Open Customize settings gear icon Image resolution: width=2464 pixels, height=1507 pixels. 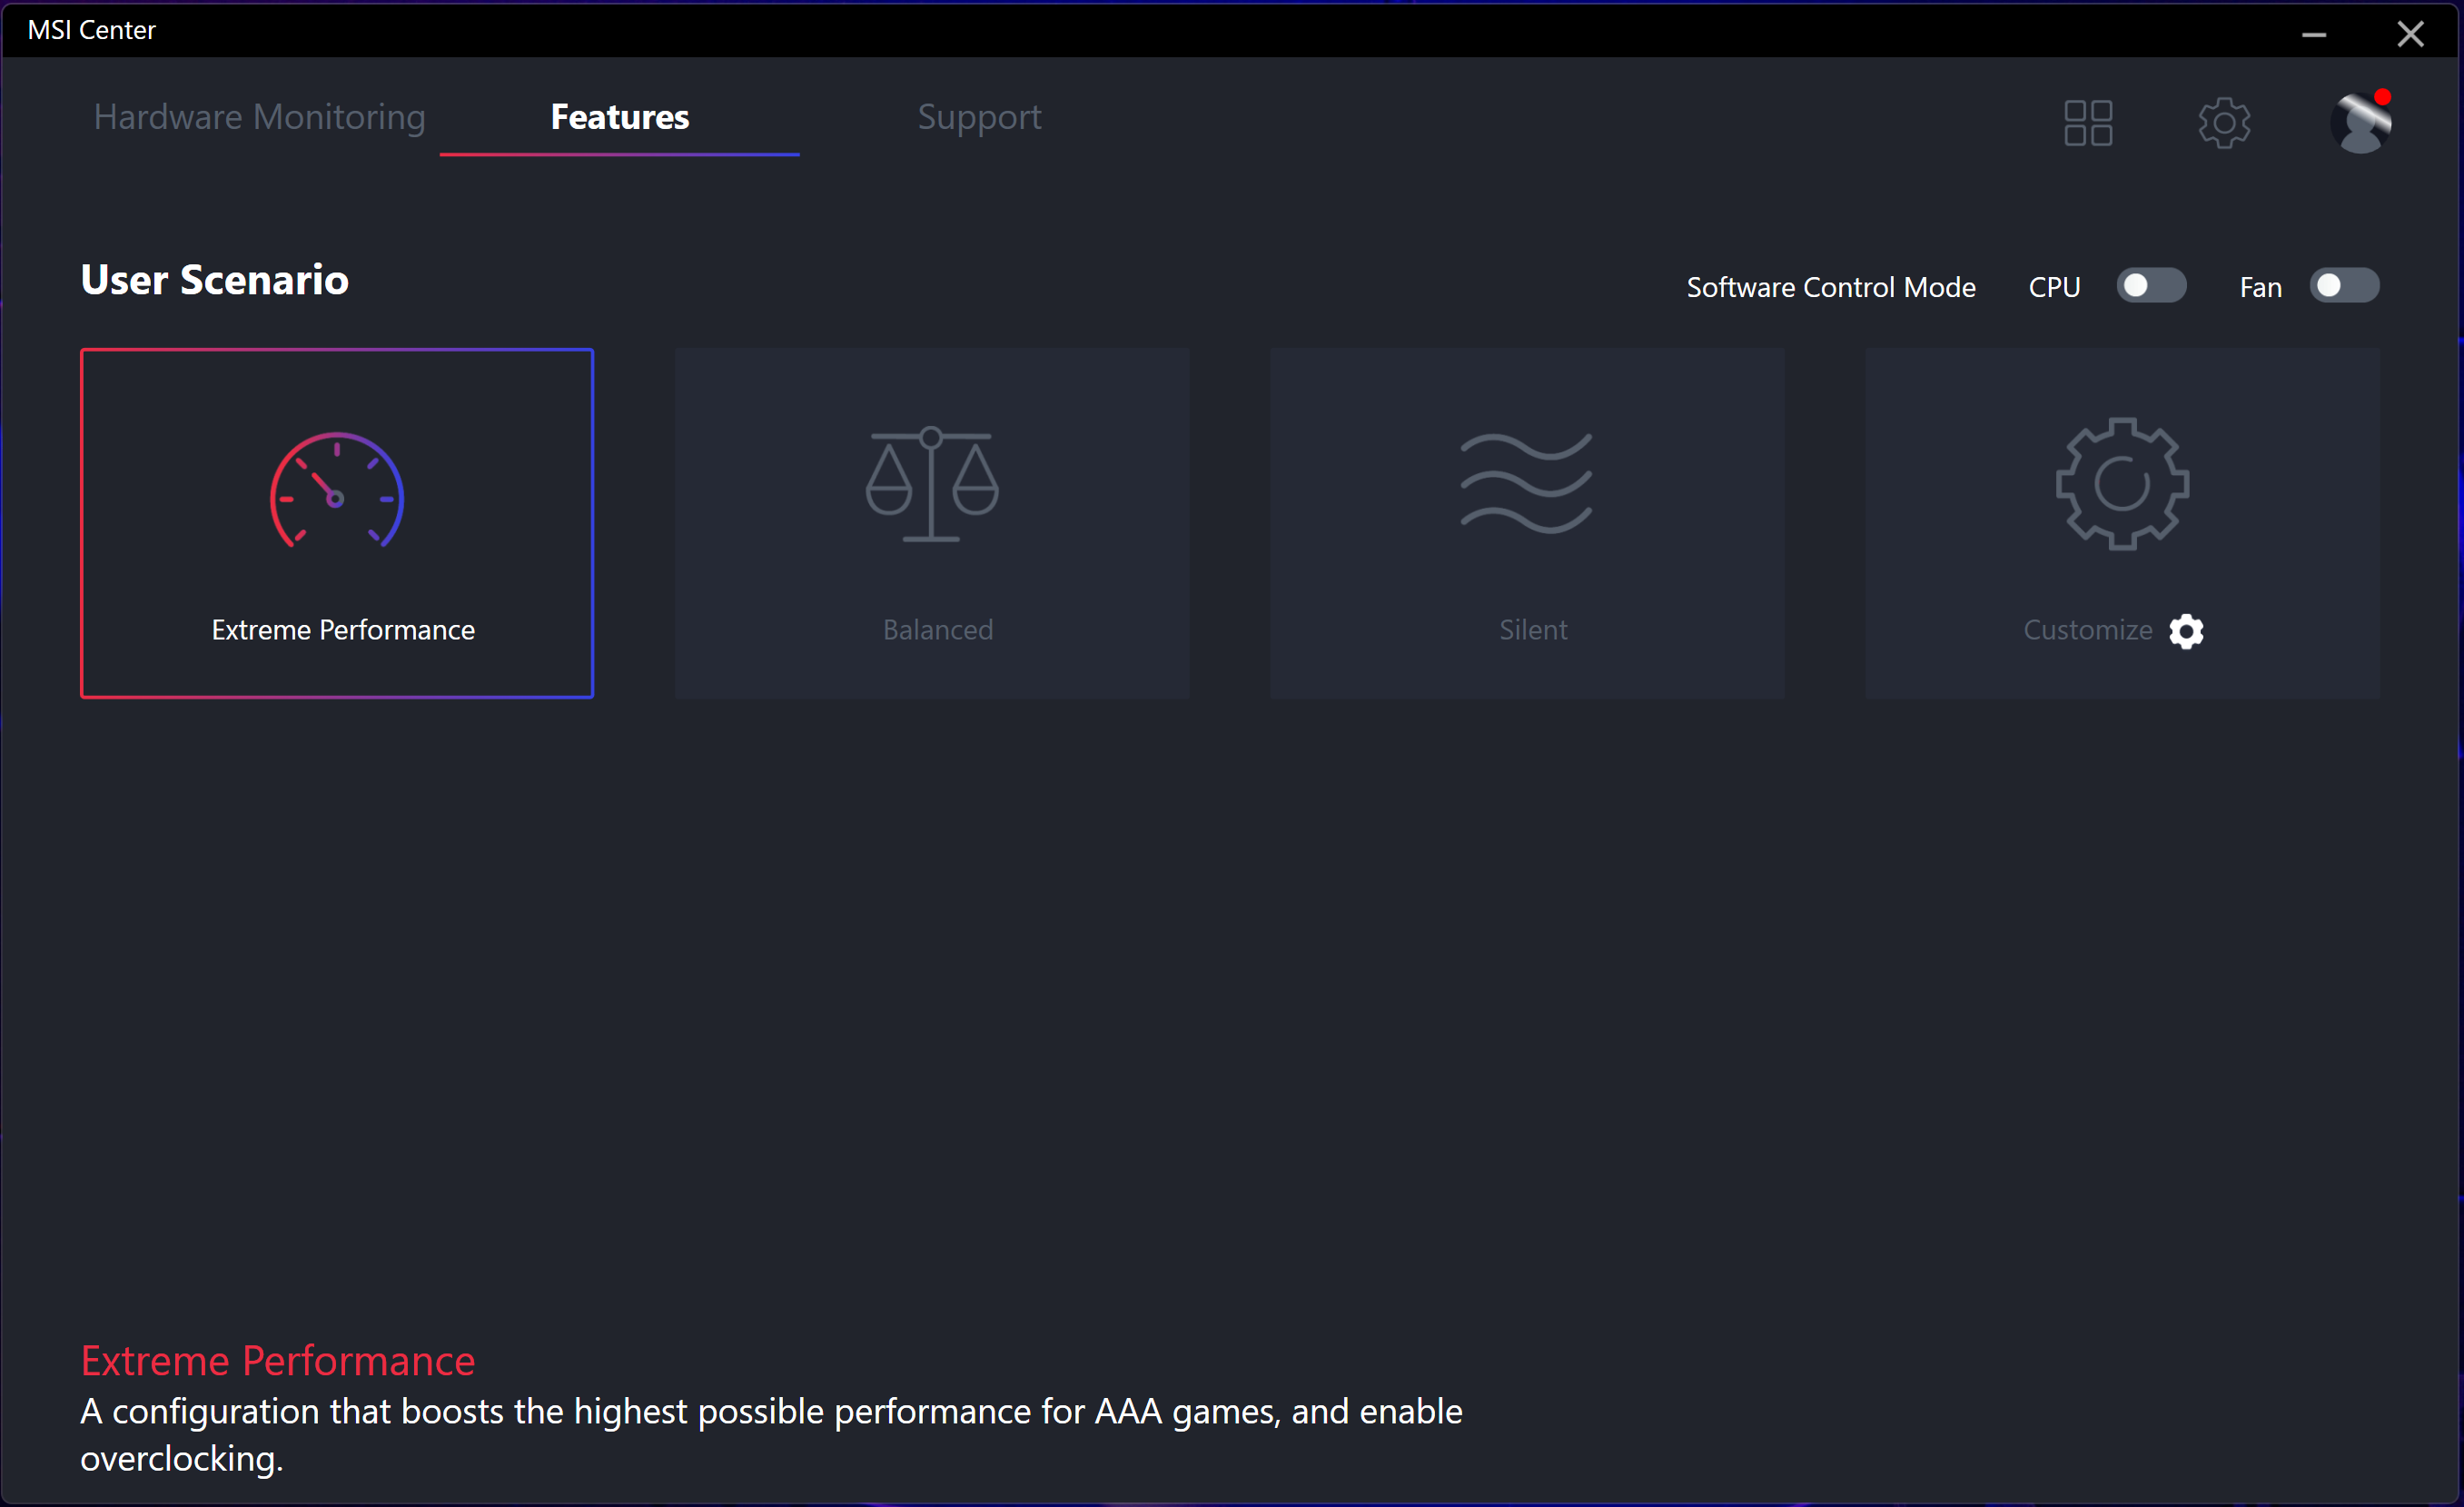coord(2186,631)
